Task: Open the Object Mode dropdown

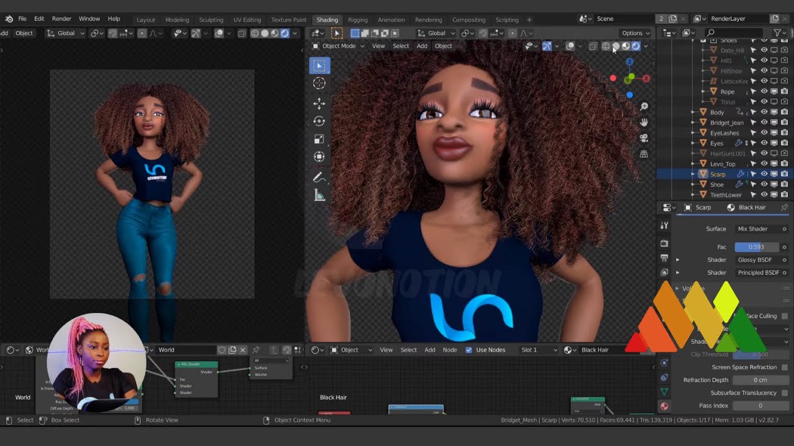Action: 339,46
